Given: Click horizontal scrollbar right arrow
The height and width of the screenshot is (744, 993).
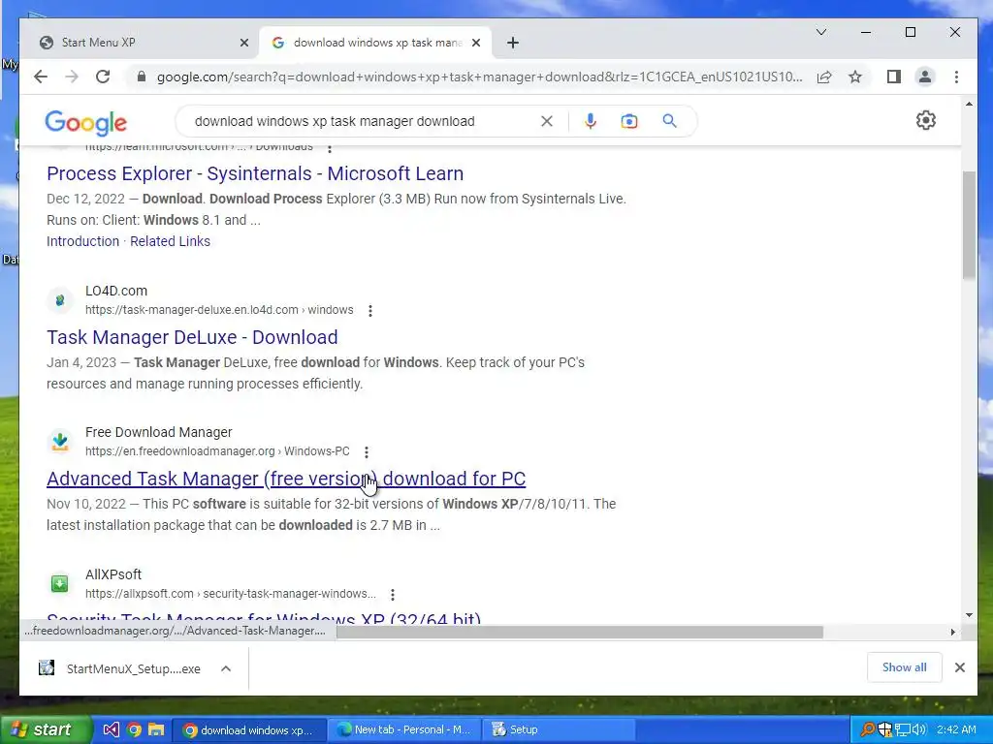Looking at the screenshot, I should 953,632.
